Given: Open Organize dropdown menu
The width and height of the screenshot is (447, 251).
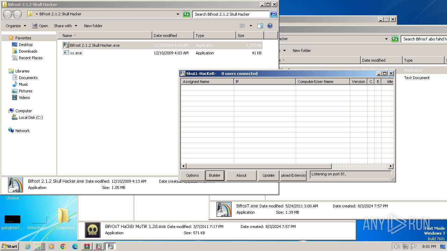Looking at the screenshot, I should coord(16,26).
